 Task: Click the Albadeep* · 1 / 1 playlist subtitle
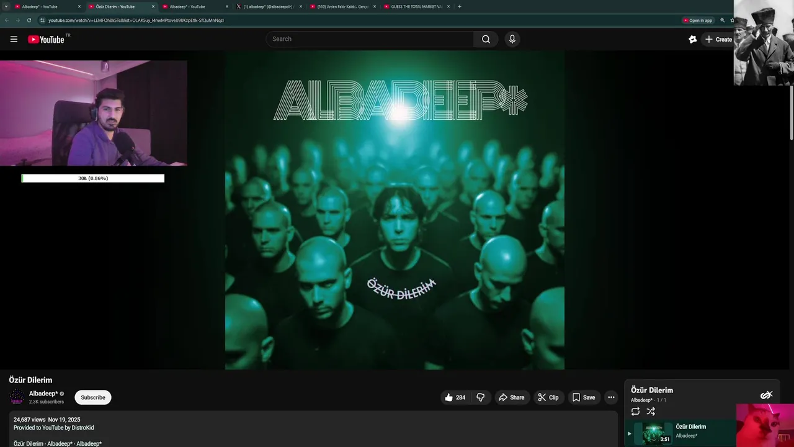[x=648, y=400]
